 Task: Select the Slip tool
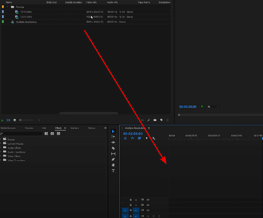(x=113, y=154)
